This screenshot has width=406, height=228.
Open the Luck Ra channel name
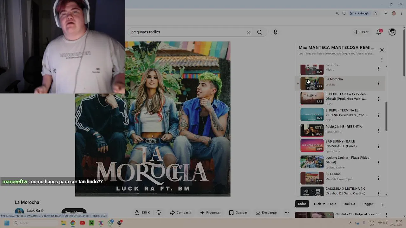[33, 210]
